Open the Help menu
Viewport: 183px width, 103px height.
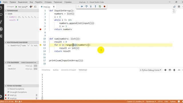pos(68,2)
